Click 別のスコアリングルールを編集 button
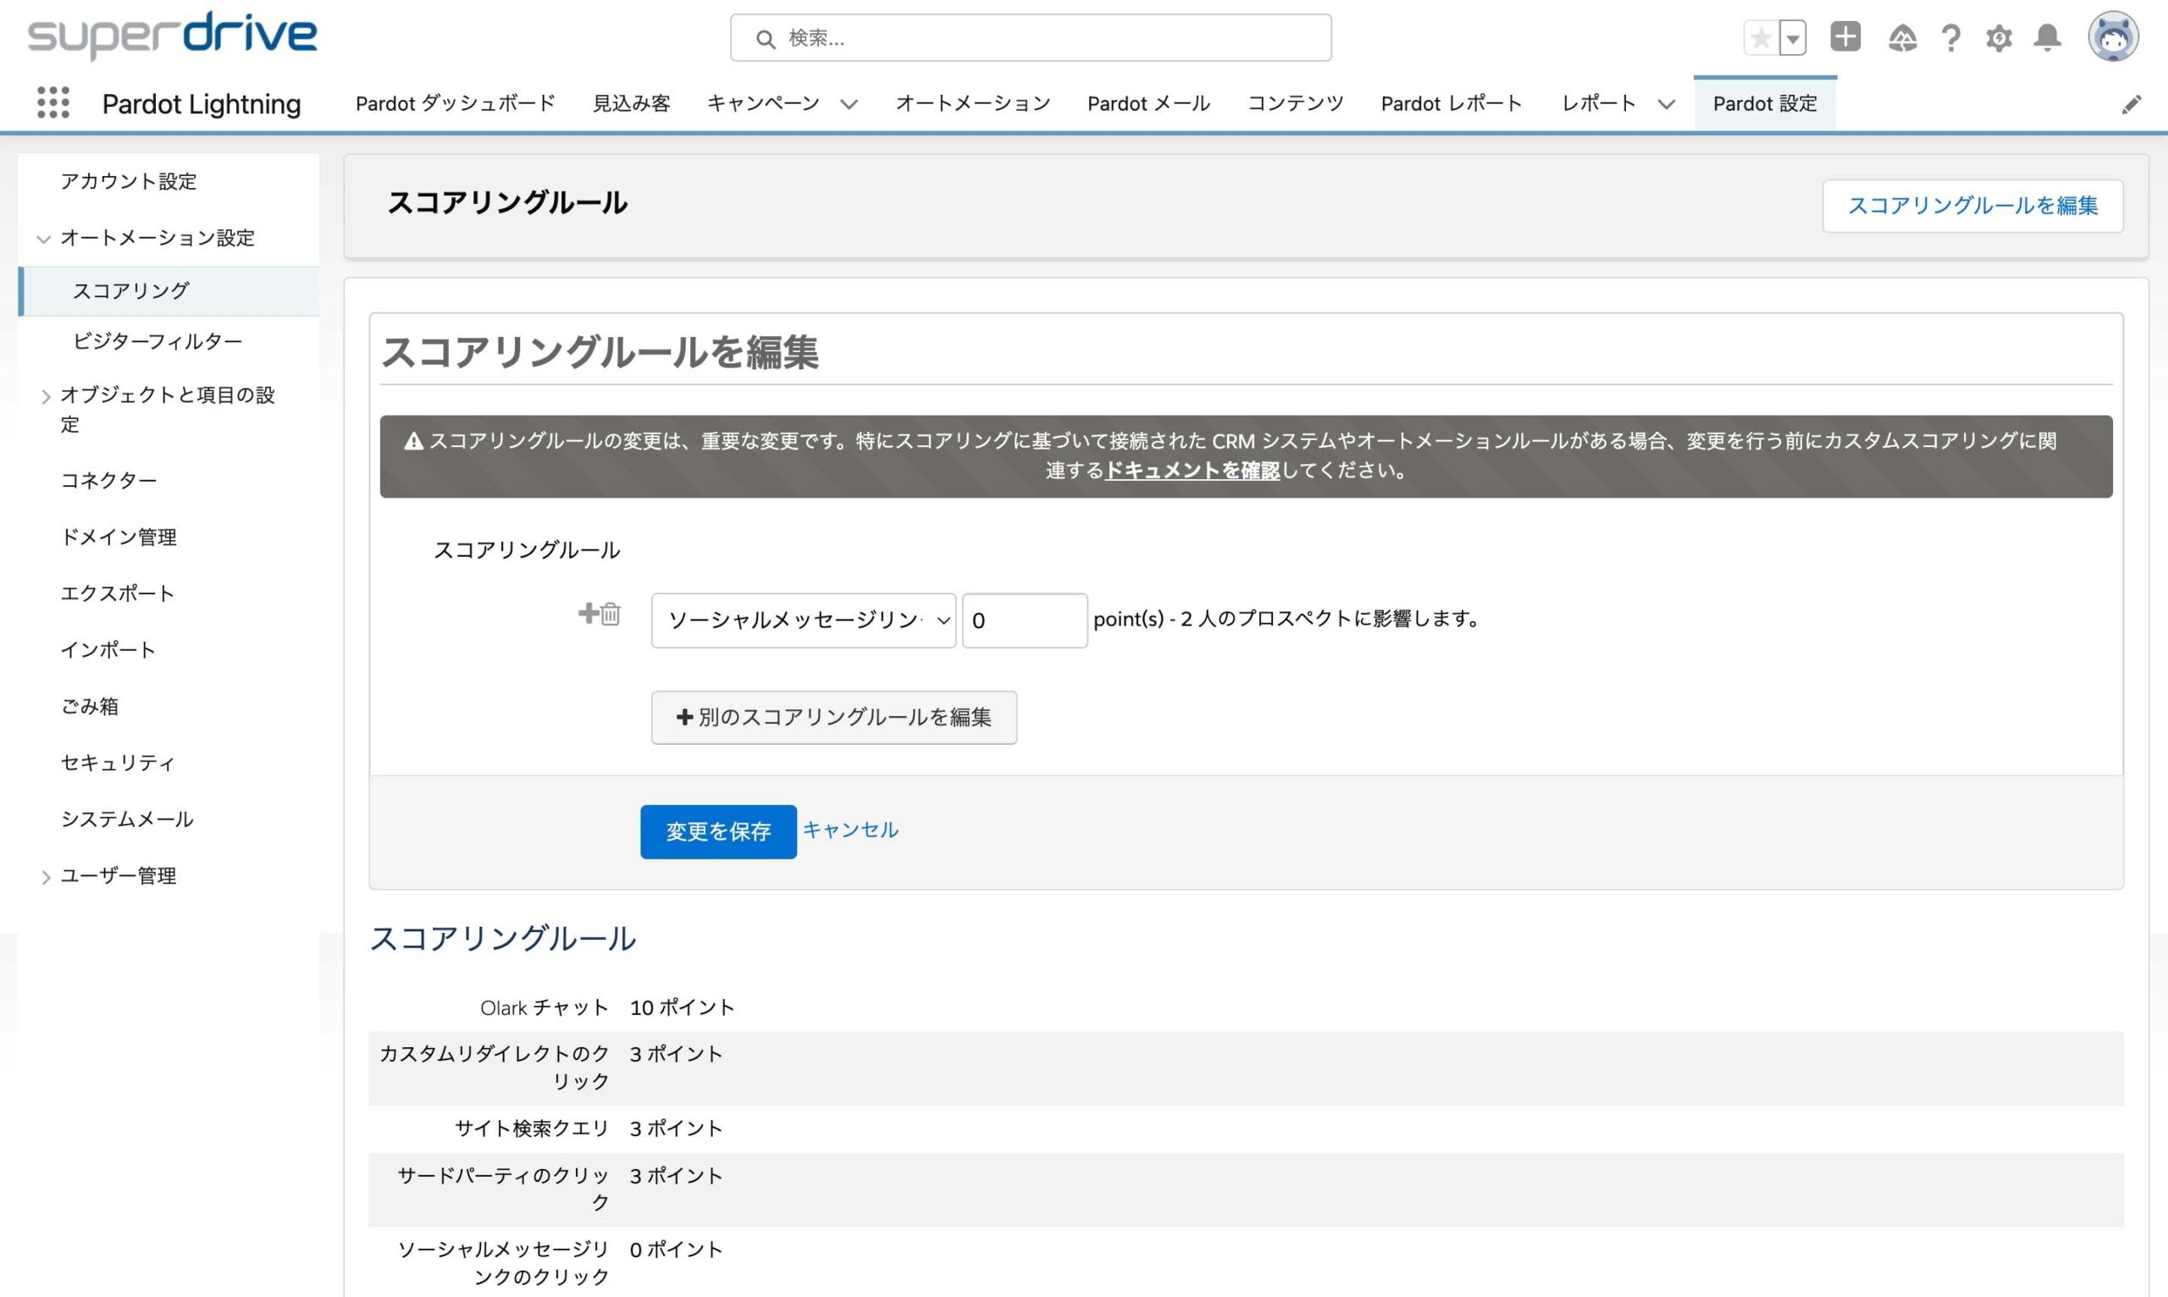 (x=834, y=718)
